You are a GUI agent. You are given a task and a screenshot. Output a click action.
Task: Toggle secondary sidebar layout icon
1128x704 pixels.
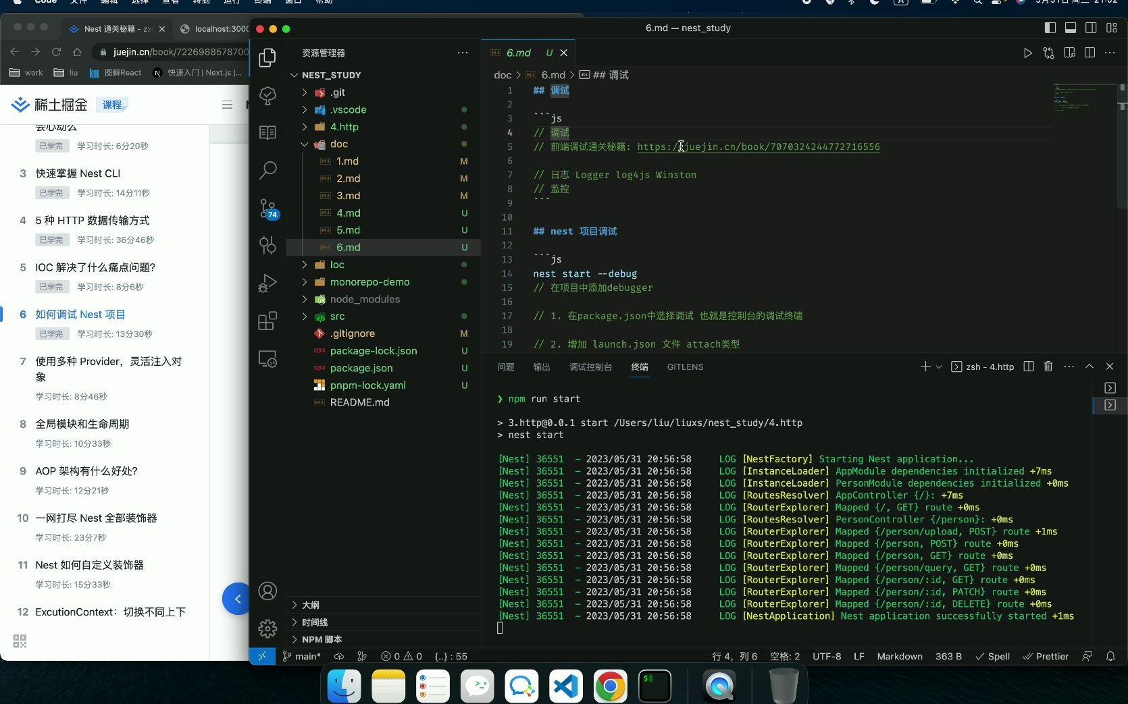click(x=1091, y=28)
